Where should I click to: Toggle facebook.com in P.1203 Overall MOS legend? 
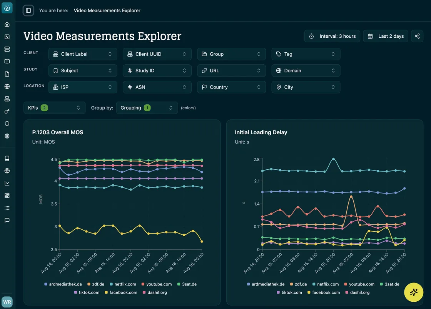pos(121,292)
